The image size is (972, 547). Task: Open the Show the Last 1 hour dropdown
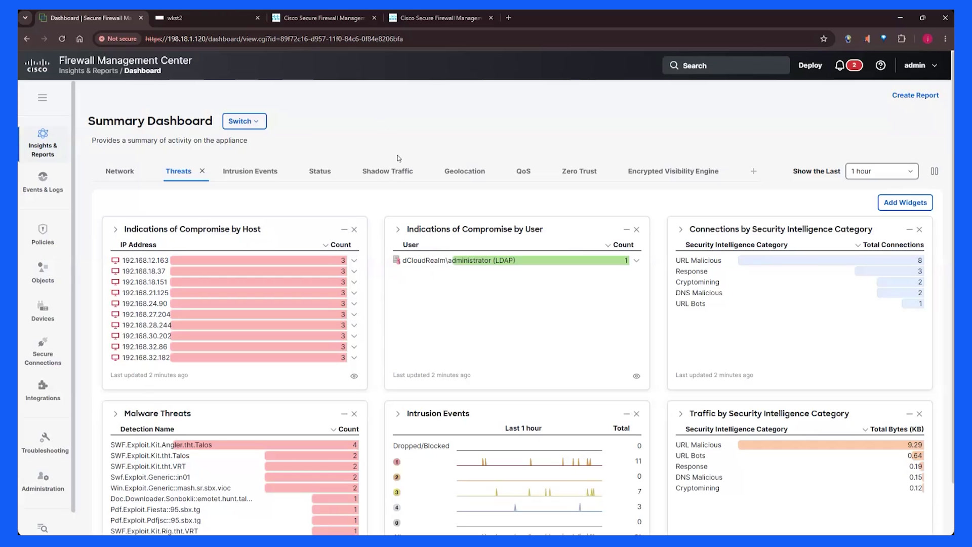tap(881, 171)
